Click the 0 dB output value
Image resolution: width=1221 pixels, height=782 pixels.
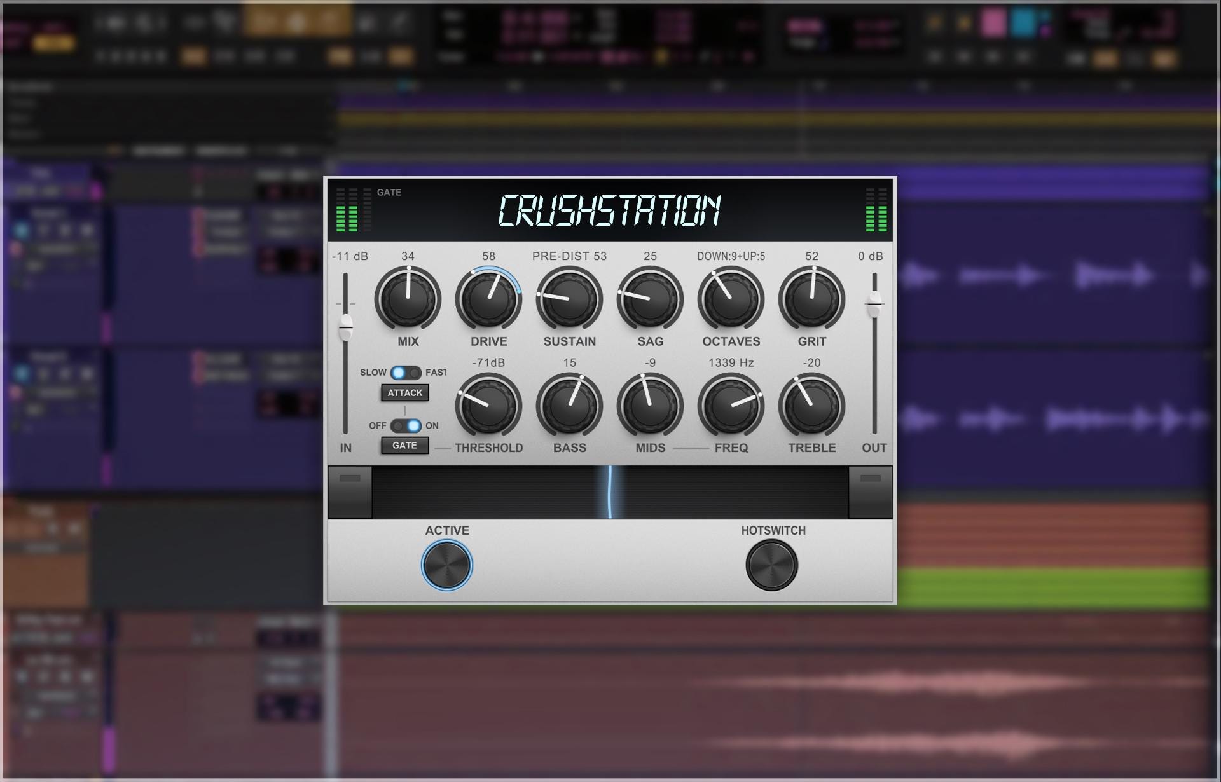(871, 256)
